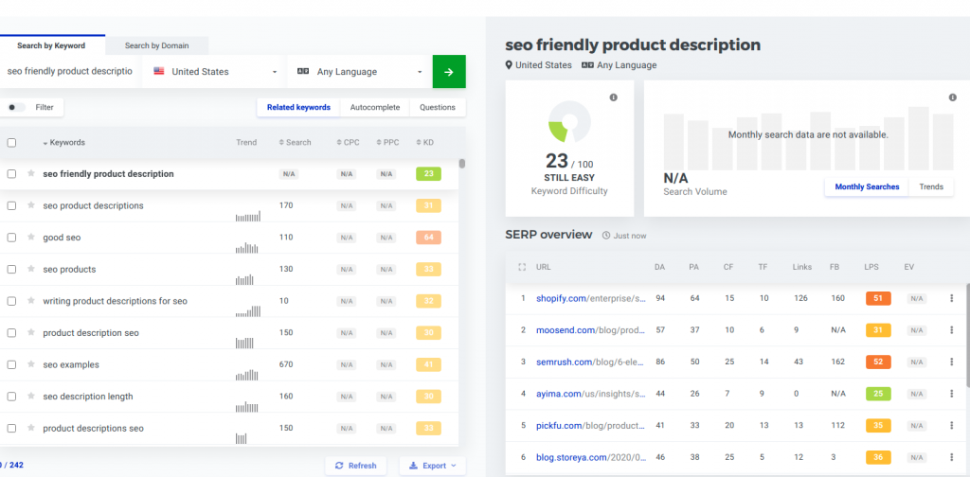970x477 pixels.
Task: Open more options for shopify.com result
Action: point(951,298)
